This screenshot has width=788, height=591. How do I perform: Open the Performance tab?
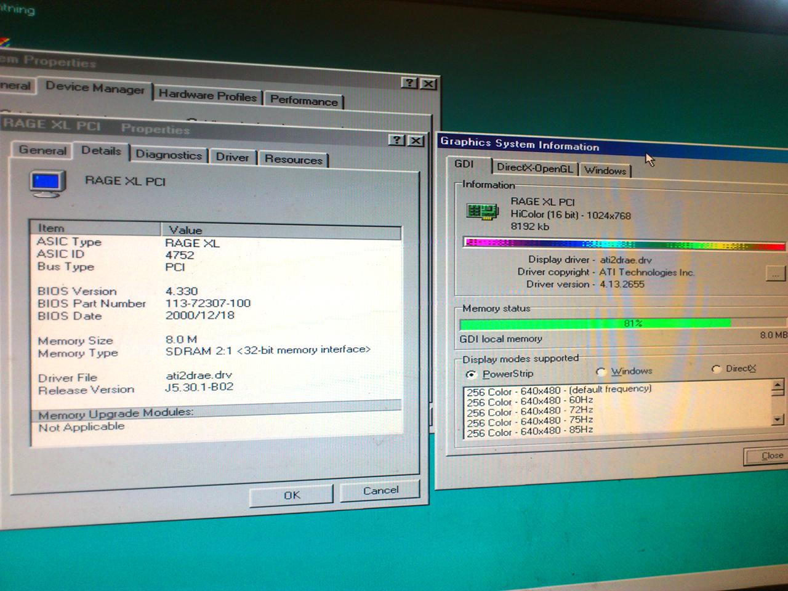304,100
